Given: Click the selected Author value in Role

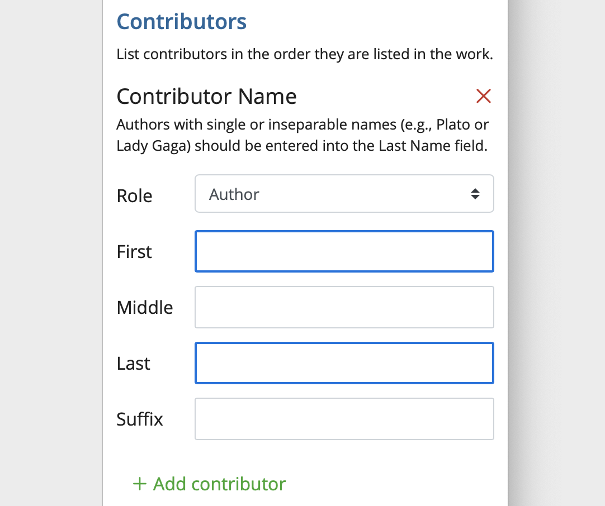Looking at the screenshot, I should point(234,194).
